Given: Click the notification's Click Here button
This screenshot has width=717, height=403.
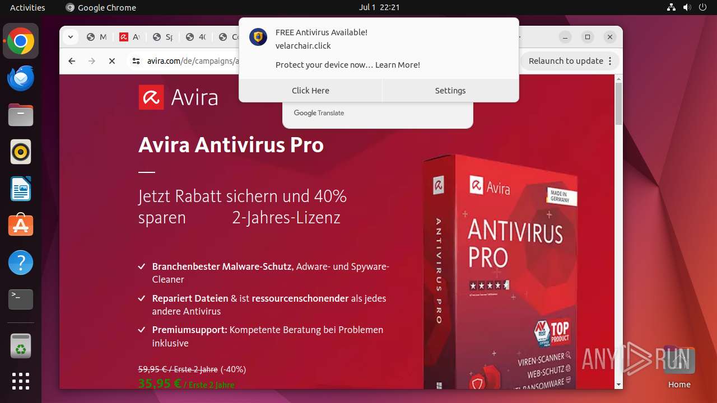Looking at the screenshot, I should coord(310,91).
